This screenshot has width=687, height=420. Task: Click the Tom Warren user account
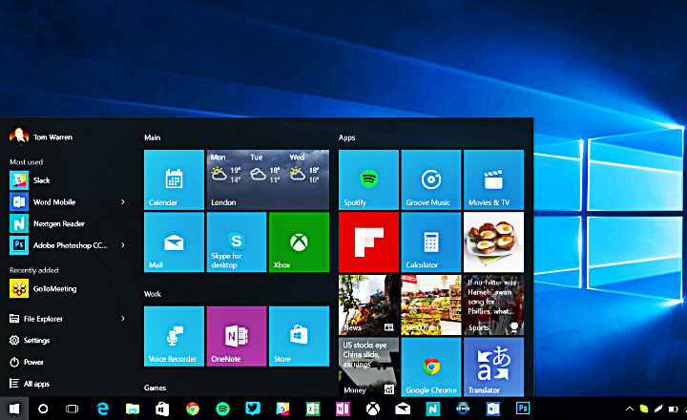[41, 136]
